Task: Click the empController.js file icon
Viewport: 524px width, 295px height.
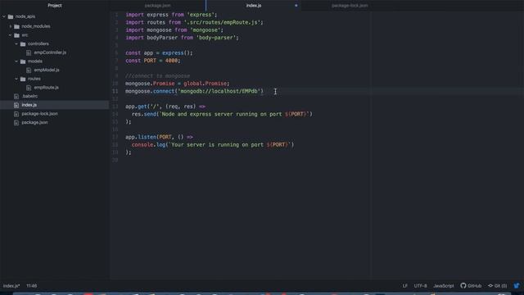Action: coord(29,52)
